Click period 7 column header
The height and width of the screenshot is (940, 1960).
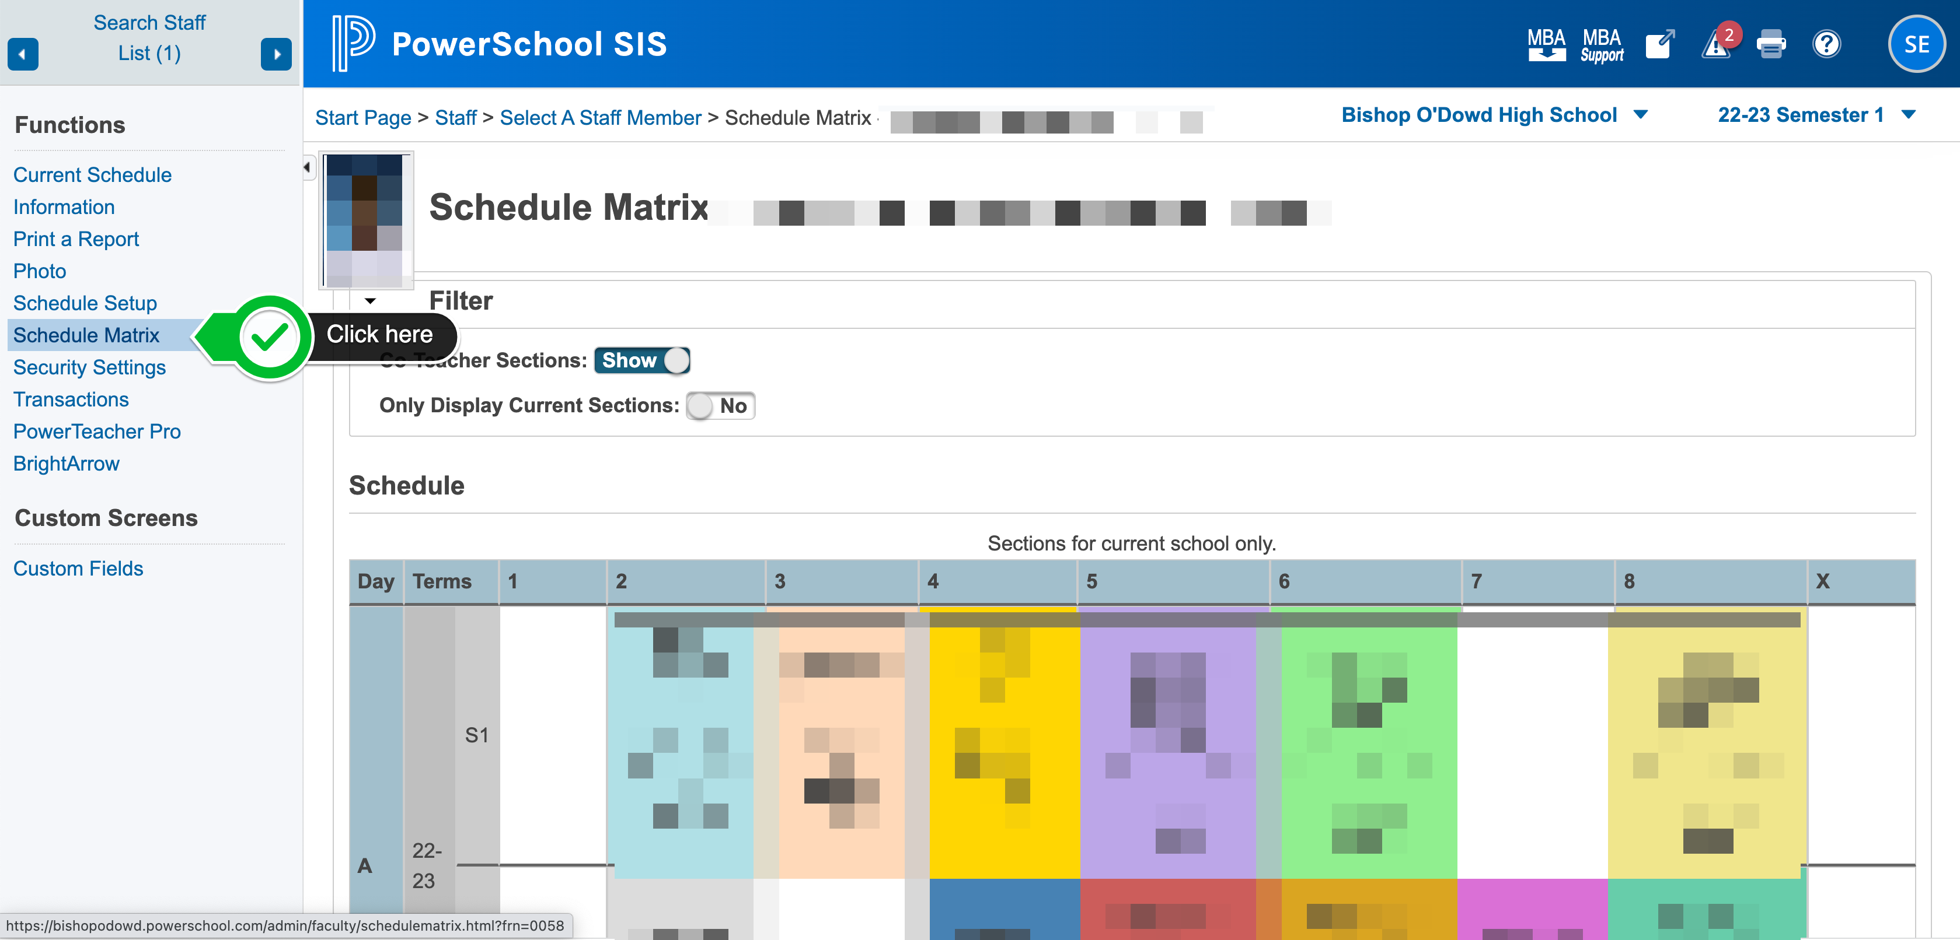1539,581
